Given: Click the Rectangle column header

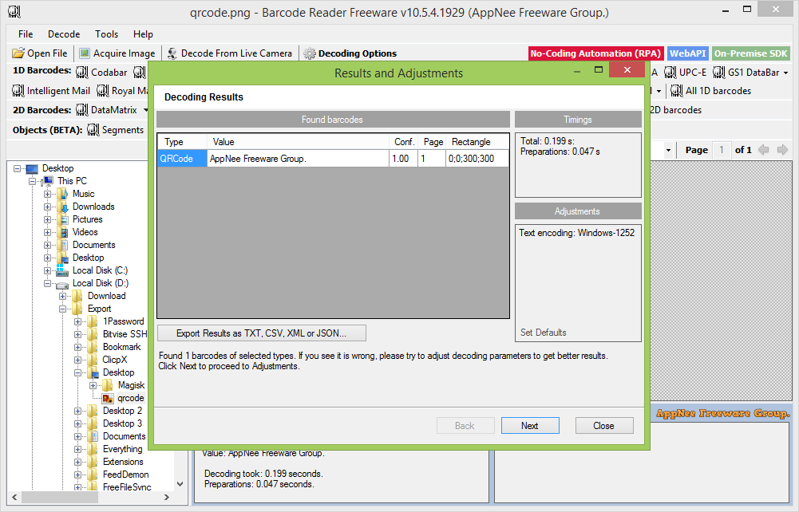Looking at the screenshot, I should coord(477,141).
